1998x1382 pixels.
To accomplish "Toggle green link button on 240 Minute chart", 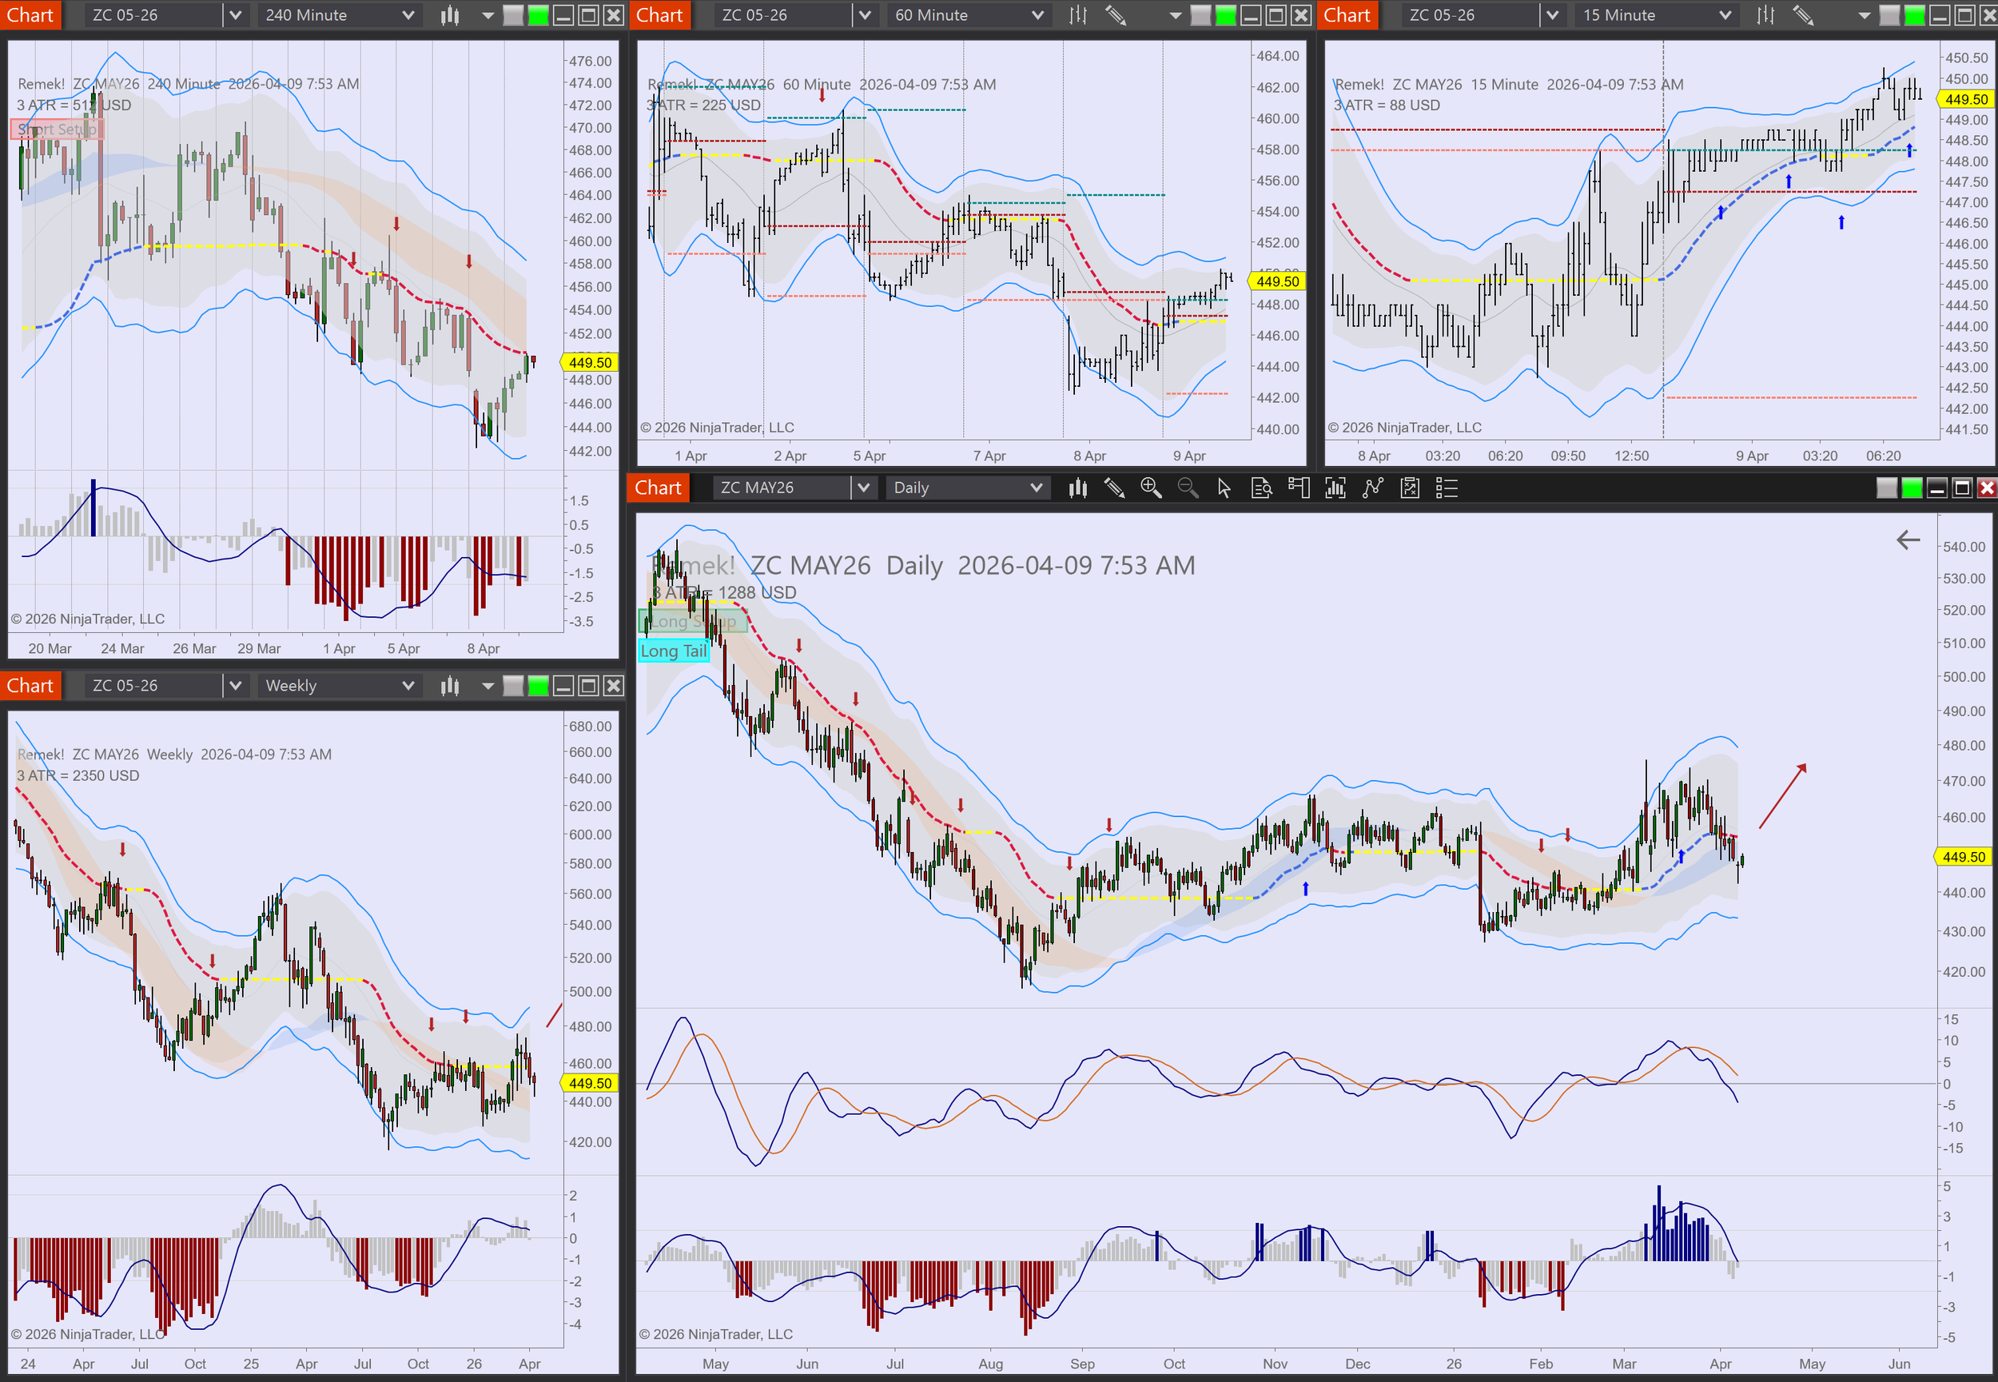I will [x=539, y=14].
